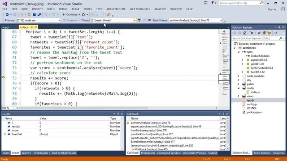Collapse the if(retweets > 0) block outline
Viewport: 287px width, 161px height.
[20, 89]
